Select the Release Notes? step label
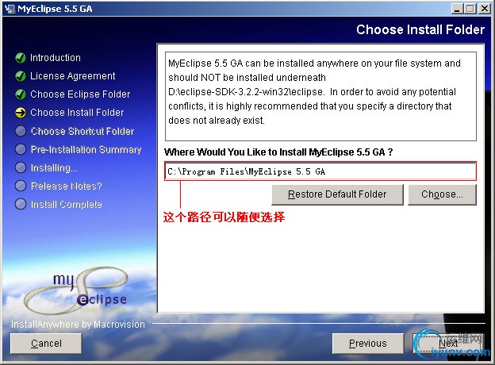Screen dimensions: 495x365 coord(67,186)
